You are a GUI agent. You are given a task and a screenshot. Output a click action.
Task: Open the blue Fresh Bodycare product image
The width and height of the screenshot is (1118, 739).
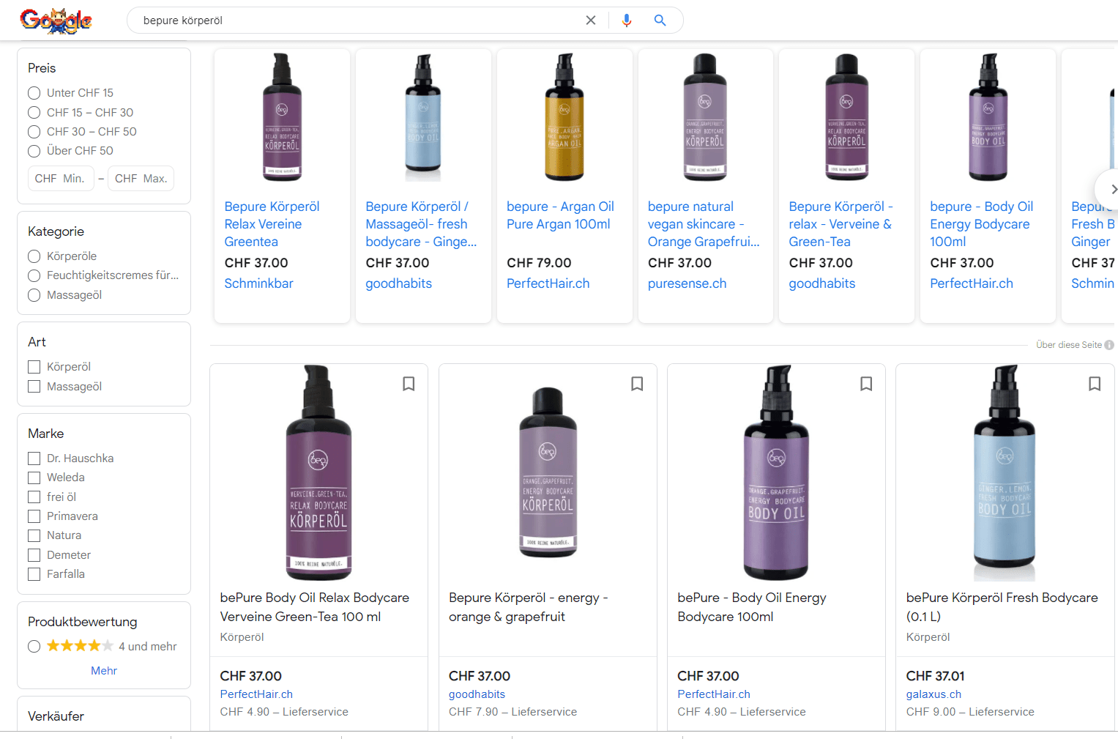tap(1004, 472)
